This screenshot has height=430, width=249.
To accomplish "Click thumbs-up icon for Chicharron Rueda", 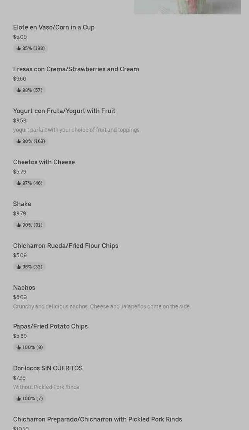I will point(19,267).
